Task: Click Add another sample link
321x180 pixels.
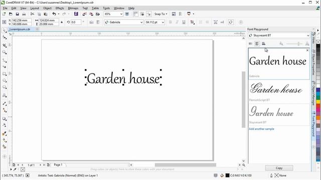Action: (x=261, y=129)
